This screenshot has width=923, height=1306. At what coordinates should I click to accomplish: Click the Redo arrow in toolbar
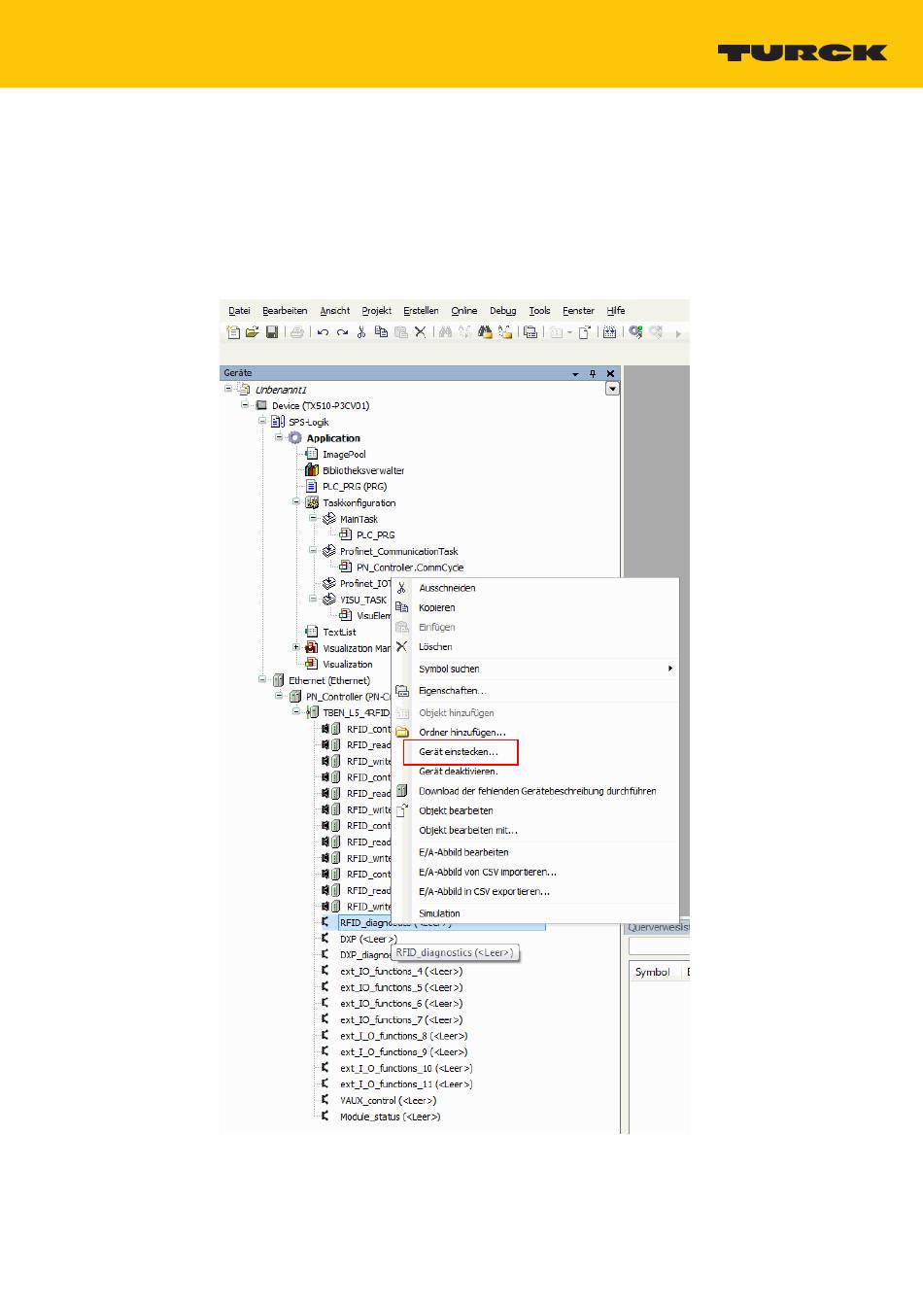(x=342, y=332)
